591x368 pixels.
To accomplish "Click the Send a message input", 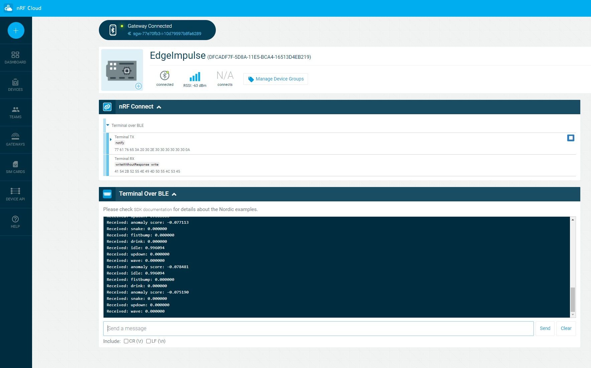I will click(318, 329).
